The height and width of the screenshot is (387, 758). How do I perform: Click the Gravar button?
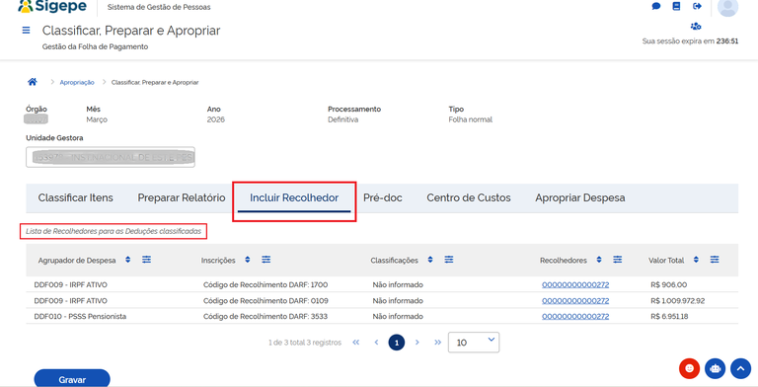72,379
